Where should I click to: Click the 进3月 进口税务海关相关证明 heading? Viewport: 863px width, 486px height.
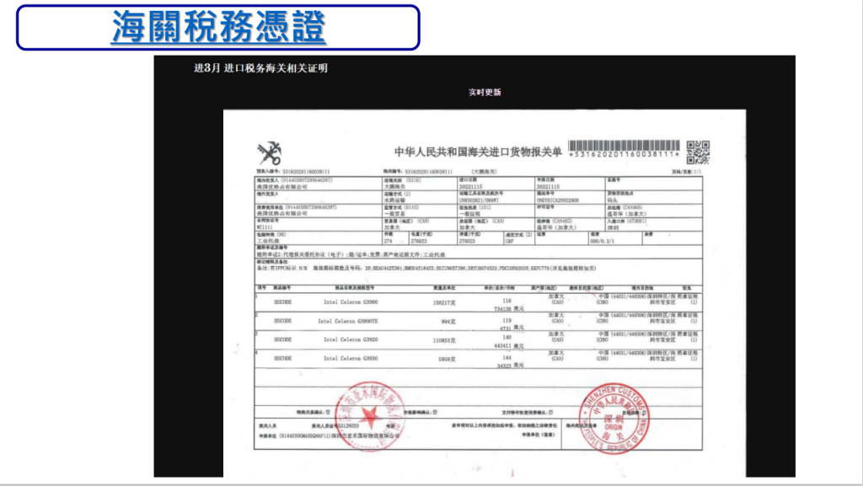(260, 68)
